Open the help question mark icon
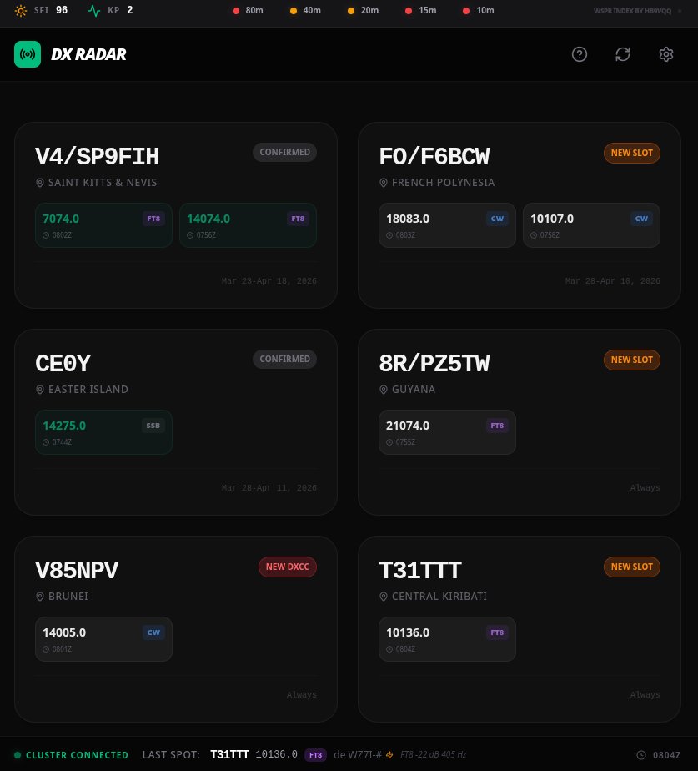The height and width of the screenshot is (771, 698). (x=580, y=54)
